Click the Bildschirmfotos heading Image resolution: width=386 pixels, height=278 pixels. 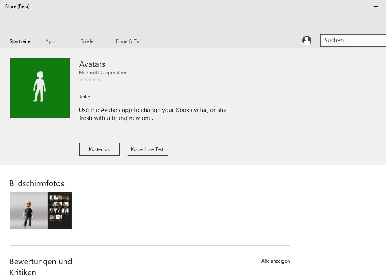pyautogui.click(x=37, y=183)
